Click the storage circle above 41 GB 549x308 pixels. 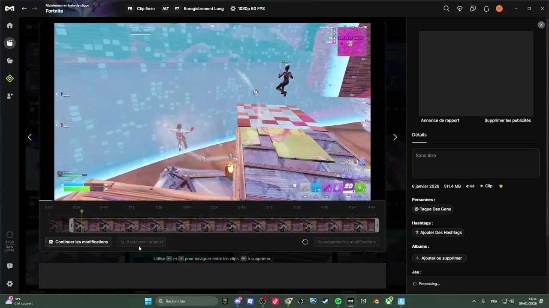pyautogui.click(x=9, y=235)
